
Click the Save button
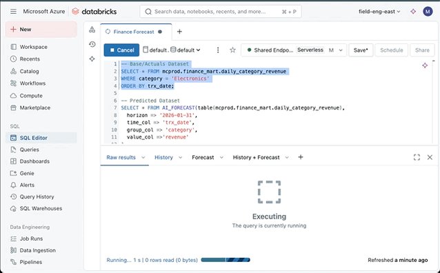click(361, 50)
